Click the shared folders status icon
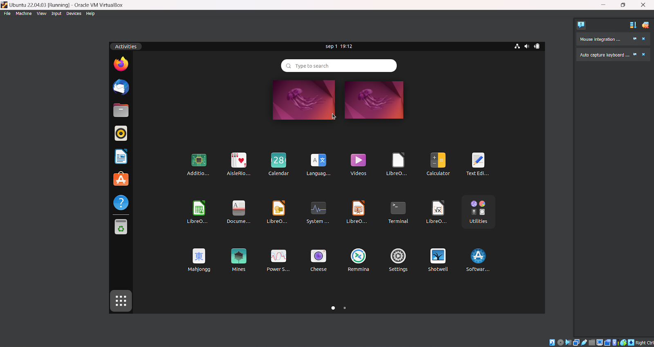654x347 pixels. point(592,343)
